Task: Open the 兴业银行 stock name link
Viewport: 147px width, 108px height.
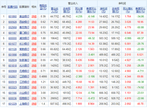Action: [x=24, y=93]
